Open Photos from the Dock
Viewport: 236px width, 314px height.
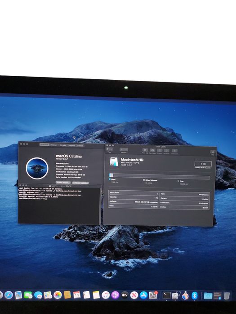click(x=58, y=295)
